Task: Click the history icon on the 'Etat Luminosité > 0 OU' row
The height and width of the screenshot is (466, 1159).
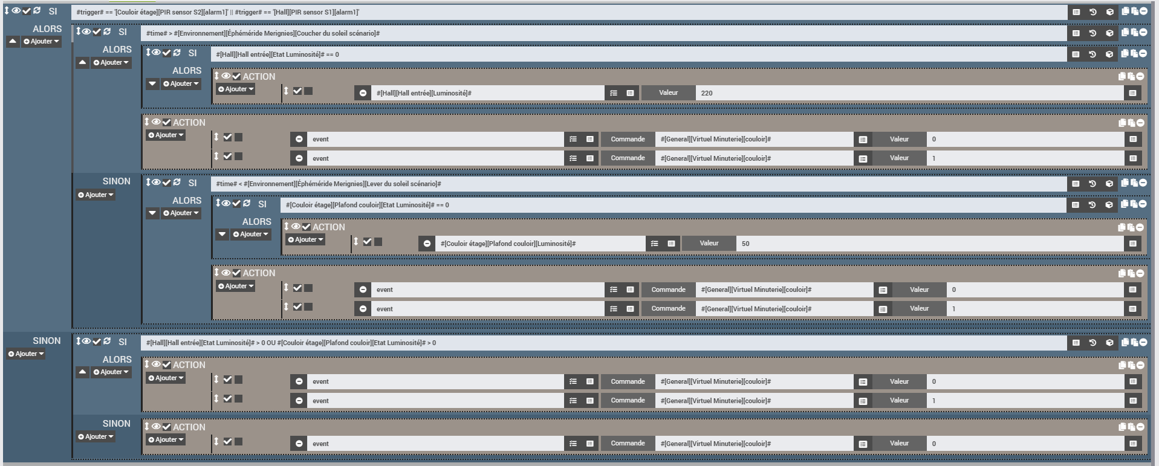Action: (x=1093, y=343)
